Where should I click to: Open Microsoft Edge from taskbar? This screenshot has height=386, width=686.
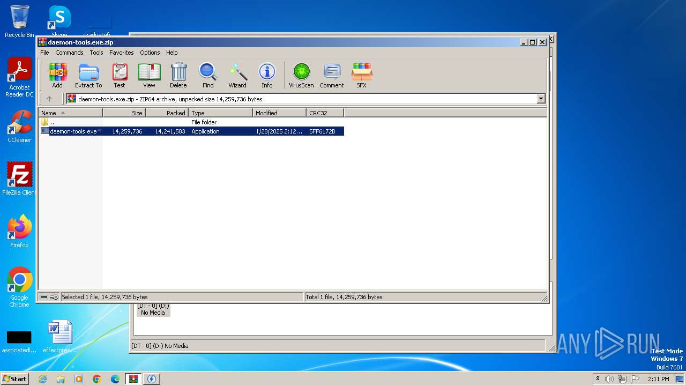tap(115, 379)
